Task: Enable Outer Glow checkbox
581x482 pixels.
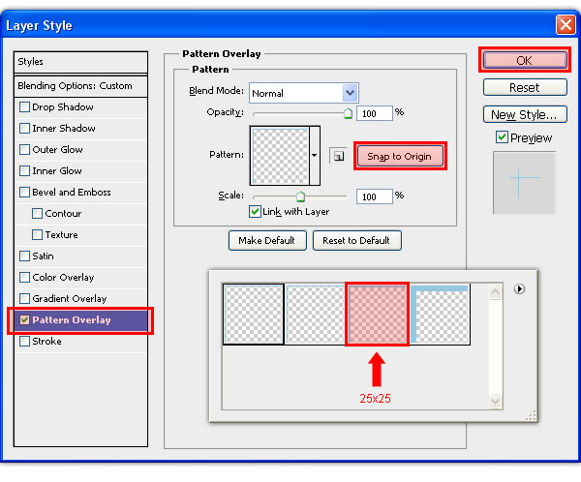Action: pos(24,150)
